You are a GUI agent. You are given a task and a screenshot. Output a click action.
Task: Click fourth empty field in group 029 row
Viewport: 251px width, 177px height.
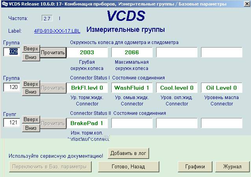coord(221,52)
